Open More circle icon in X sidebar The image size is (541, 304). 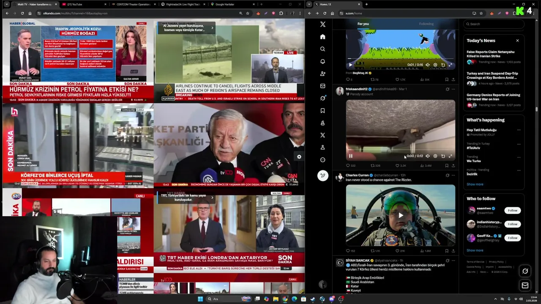[322, 160]
